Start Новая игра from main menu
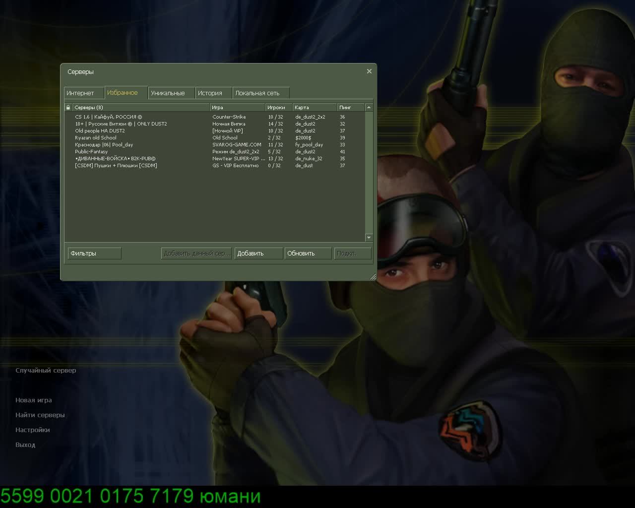 (x=33, y=400)
